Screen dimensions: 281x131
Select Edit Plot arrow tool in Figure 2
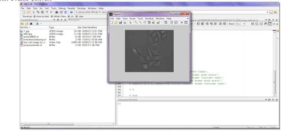(x=131, y=23)
